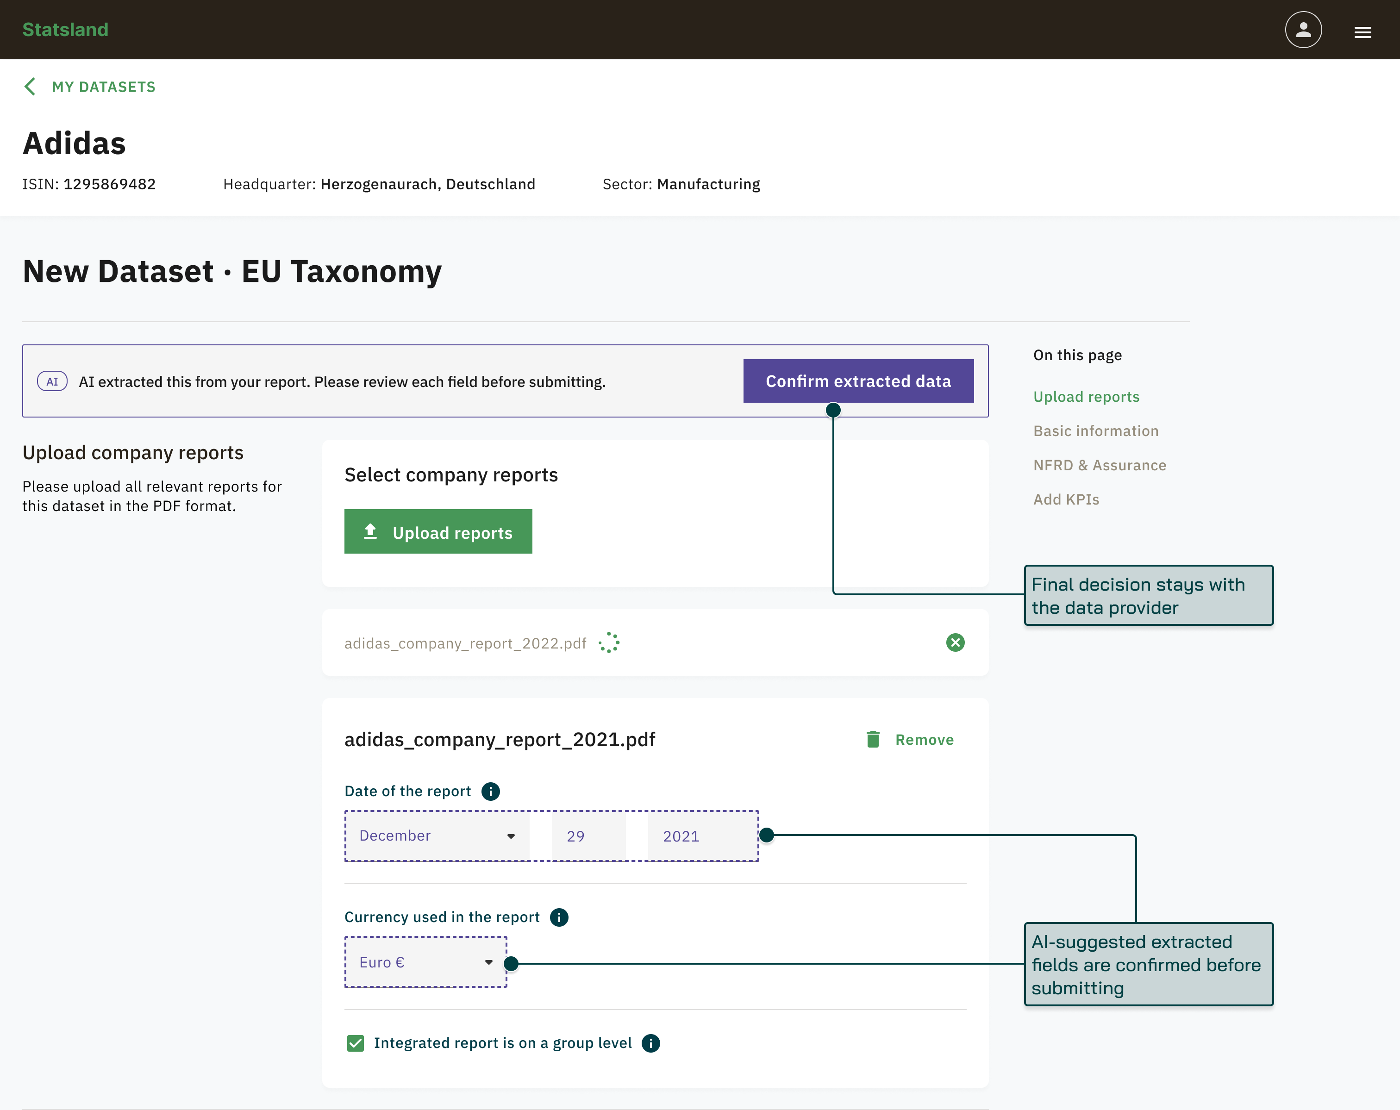The height and width of the screenshot is (1110, 1400).
Task: Click the back chevron beside My Datasets
Action: 30,87
